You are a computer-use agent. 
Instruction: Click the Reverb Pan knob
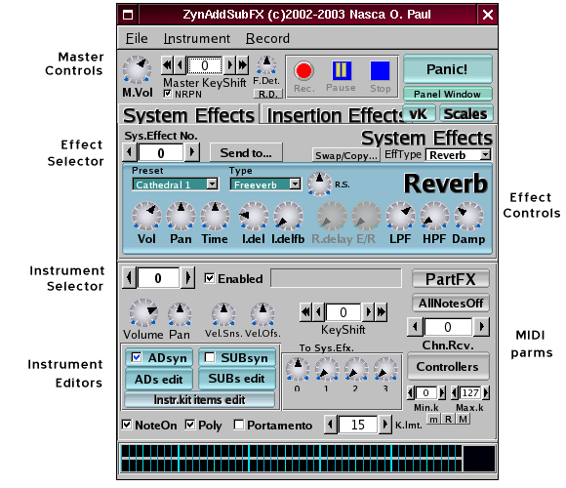(x=181, y=216)
